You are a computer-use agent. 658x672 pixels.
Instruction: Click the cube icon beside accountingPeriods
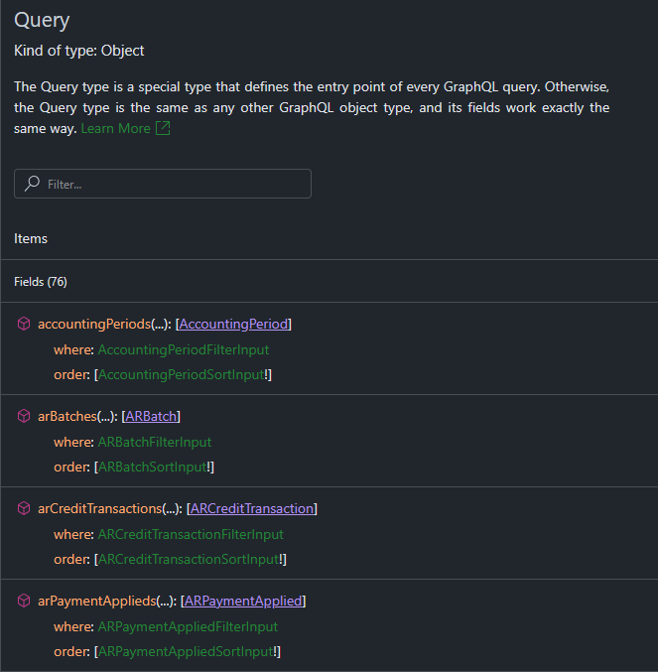(x=24, y=325)
